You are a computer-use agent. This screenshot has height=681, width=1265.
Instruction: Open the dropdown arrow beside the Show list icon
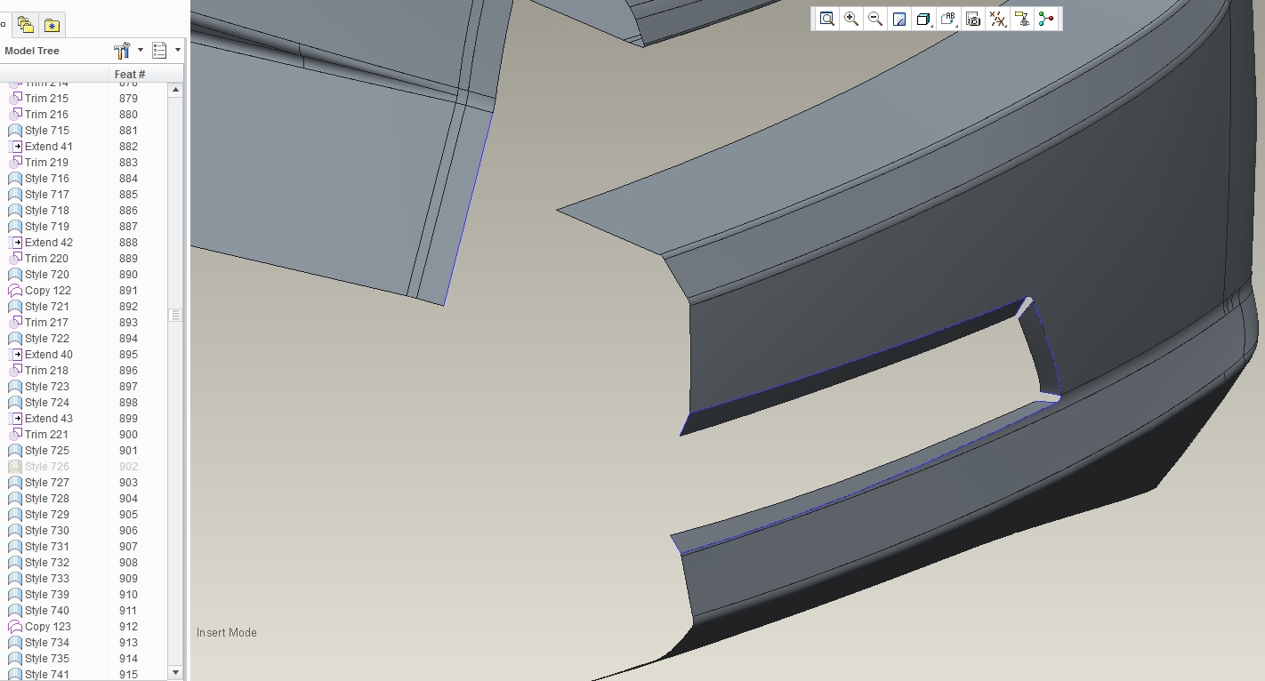[x=177, y=51]
